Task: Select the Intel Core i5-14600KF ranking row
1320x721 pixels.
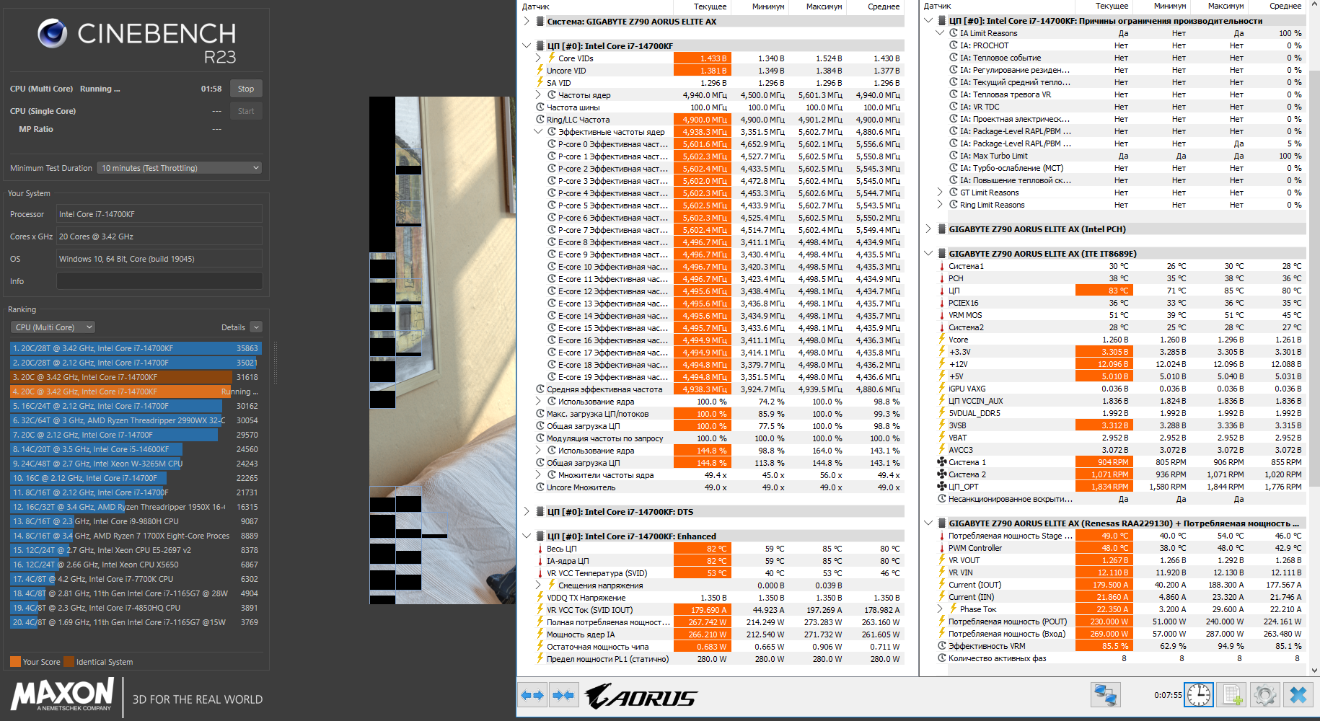Action: click(x=136, y=449)
